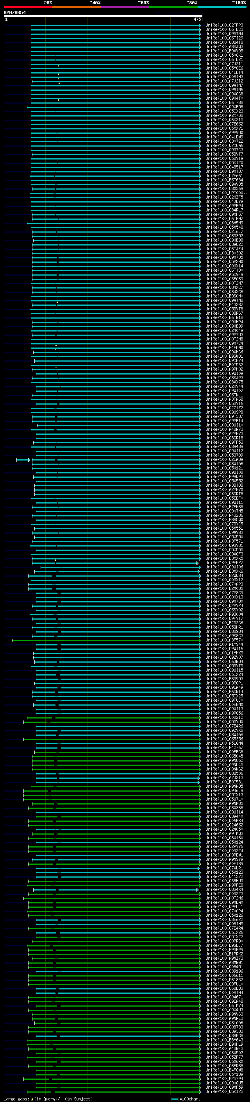
Task: Select hit label UniRef100_Q5EDF0
Action: pyautogui.click(x=224, y=498)
